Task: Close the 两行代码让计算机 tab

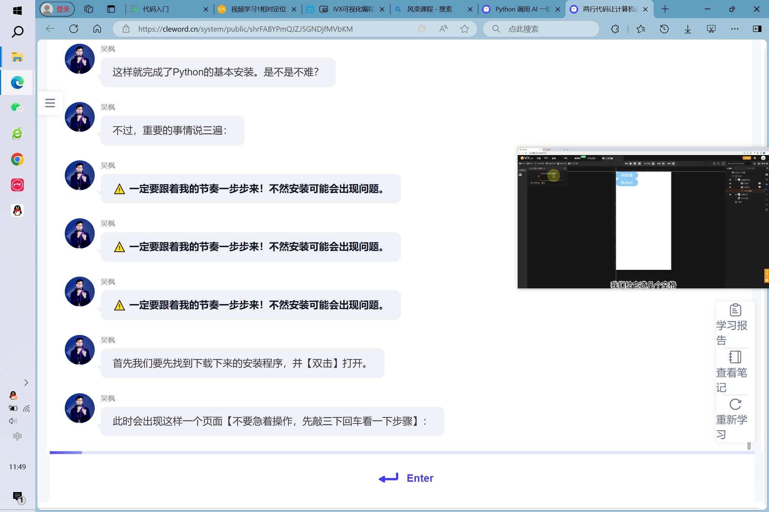Action: tap(645, 10)
